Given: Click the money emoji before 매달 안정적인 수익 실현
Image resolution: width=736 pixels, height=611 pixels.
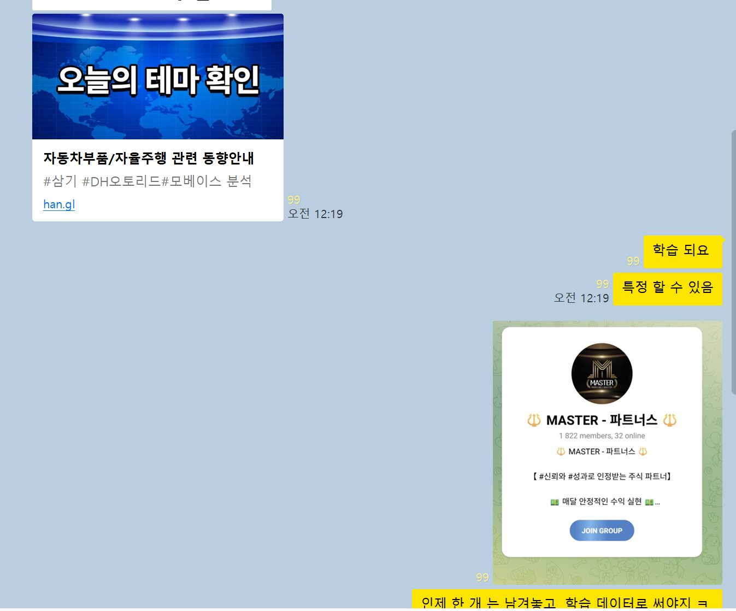Looking at the screenshot, I should pyautogui.click(x=555, y=502).
